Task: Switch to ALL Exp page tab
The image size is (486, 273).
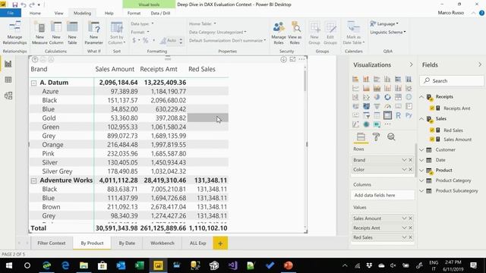Action: pos(197,243)
